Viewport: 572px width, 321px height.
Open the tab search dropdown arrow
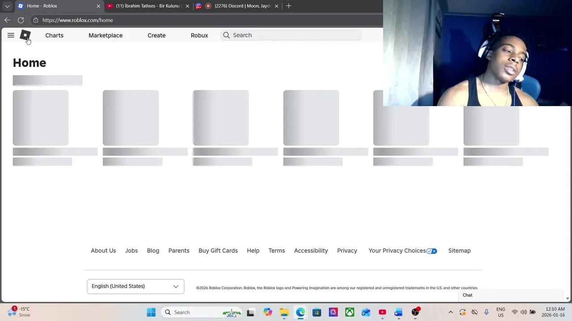coord(7,6)
